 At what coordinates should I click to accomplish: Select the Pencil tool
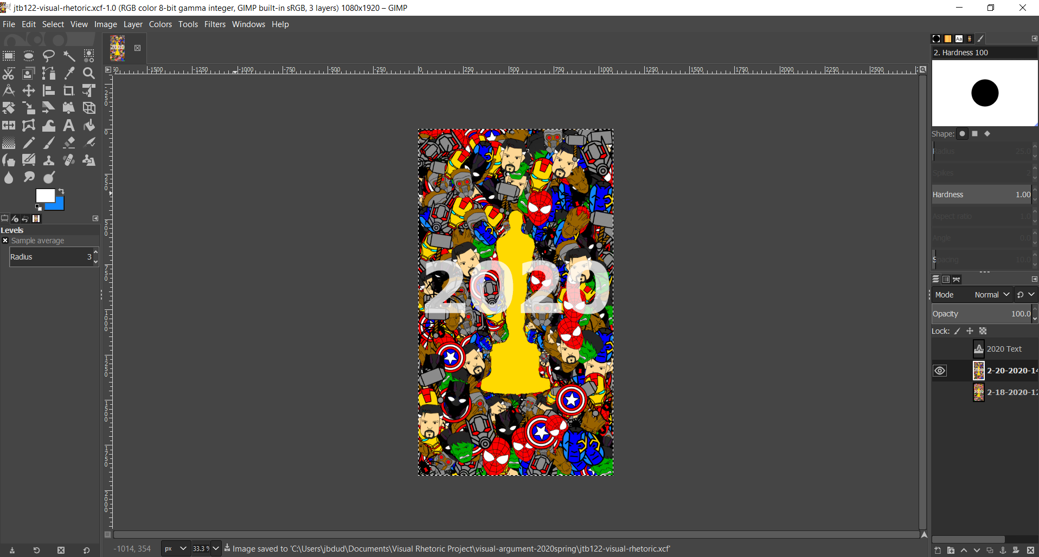click(x=29, y=143)
